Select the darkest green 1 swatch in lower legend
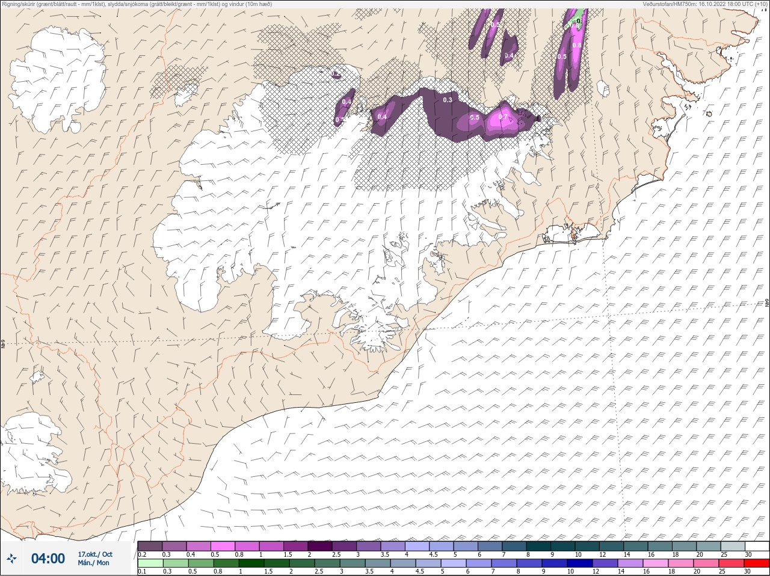Viewport: 770px width, 576px height. pyautogui.click(x=251, y=563)
